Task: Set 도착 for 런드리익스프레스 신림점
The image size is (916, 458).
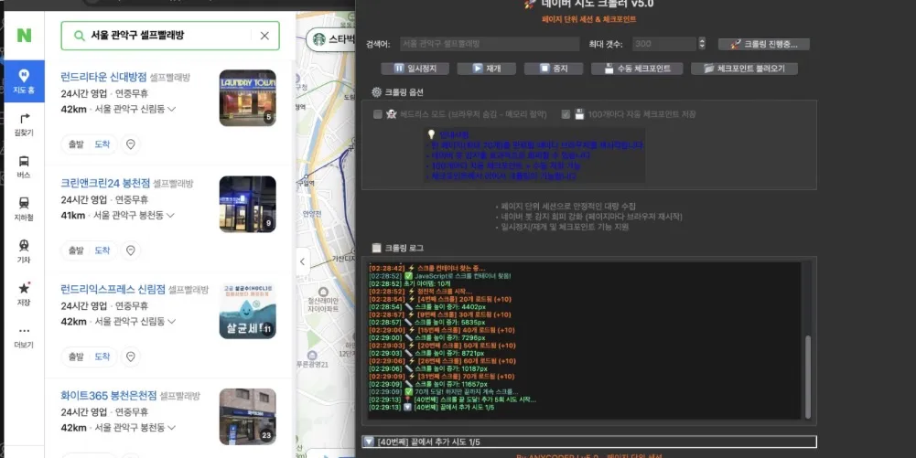Action: click(102, 357)
